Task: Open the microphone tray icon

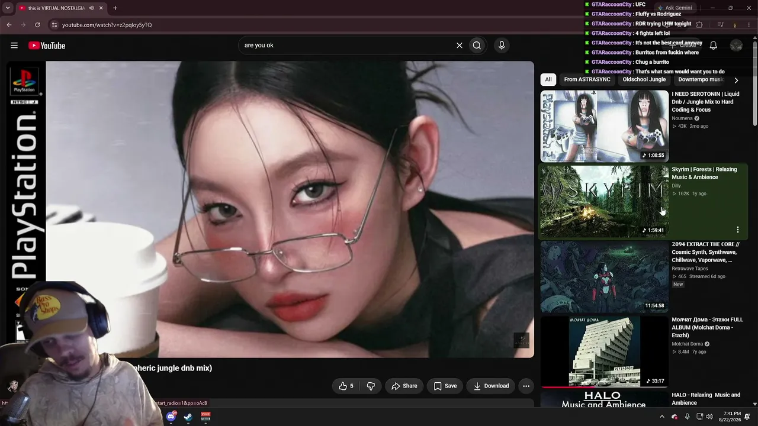Action: tap(687, 417)
